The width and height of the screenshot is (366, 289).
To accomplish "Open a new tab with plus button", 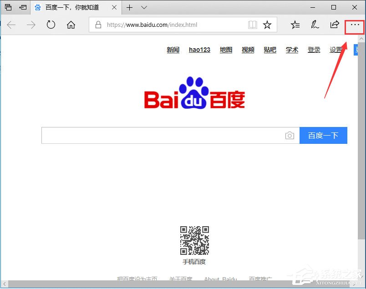I will (130, 7).
